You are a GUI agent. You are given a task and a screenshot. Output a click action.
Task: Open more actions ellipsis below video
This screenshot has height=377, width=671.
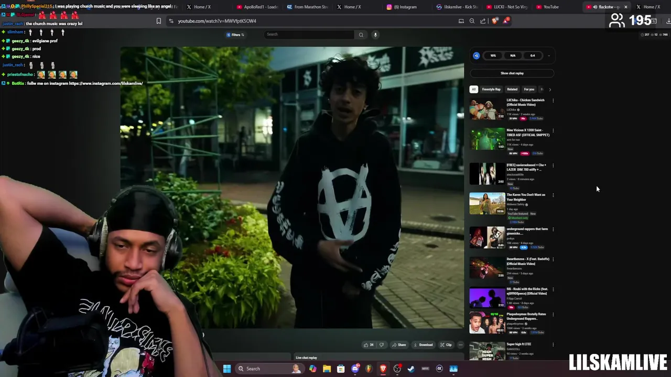460,345
